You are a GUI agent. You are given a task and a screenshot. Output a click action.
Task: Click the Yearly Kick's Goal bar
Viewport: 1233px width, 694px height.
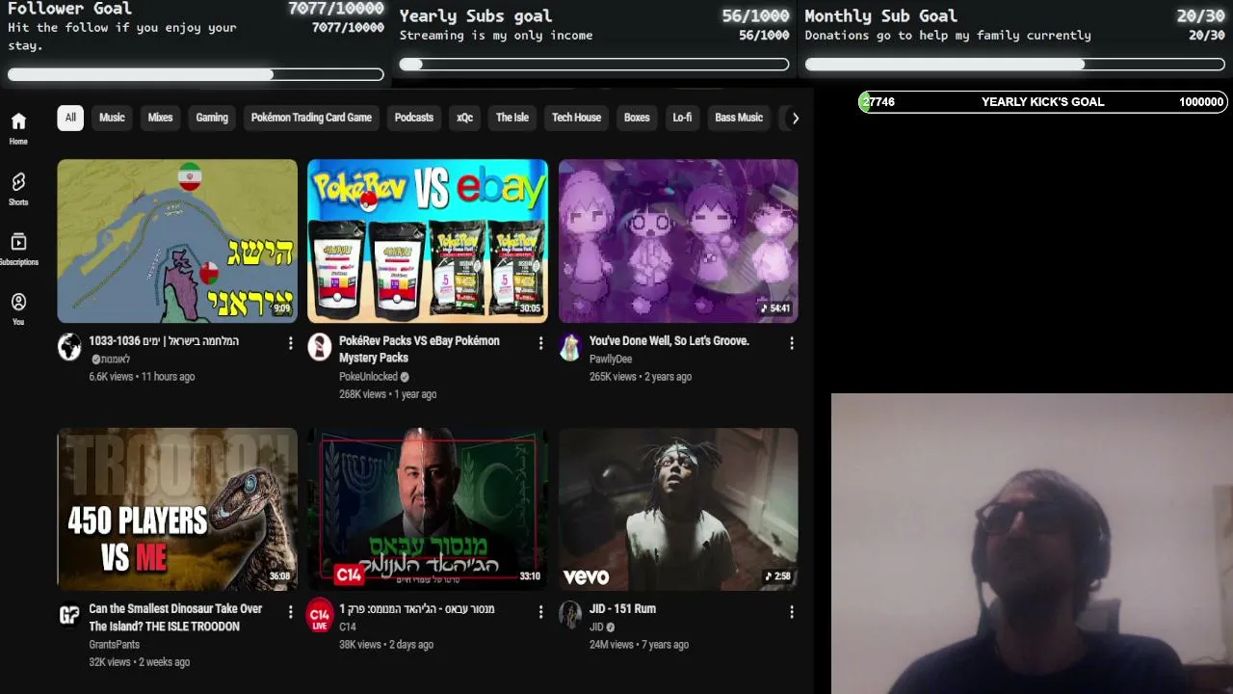click(x=1042, y=102)
